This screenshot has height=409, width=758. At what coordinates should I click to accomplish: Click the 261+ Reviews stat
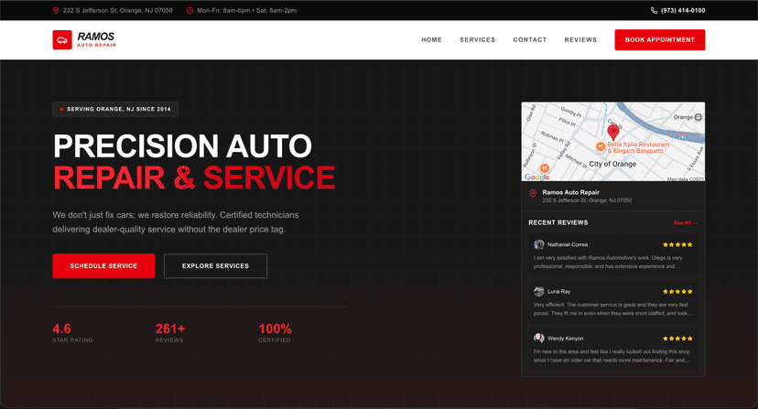[x=170, y=333]
